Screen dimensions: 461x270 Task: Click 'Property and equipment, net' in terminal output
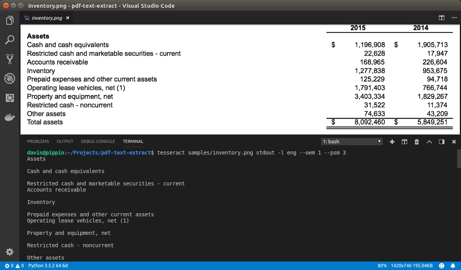pyautogui.click(x=69, y=233)
